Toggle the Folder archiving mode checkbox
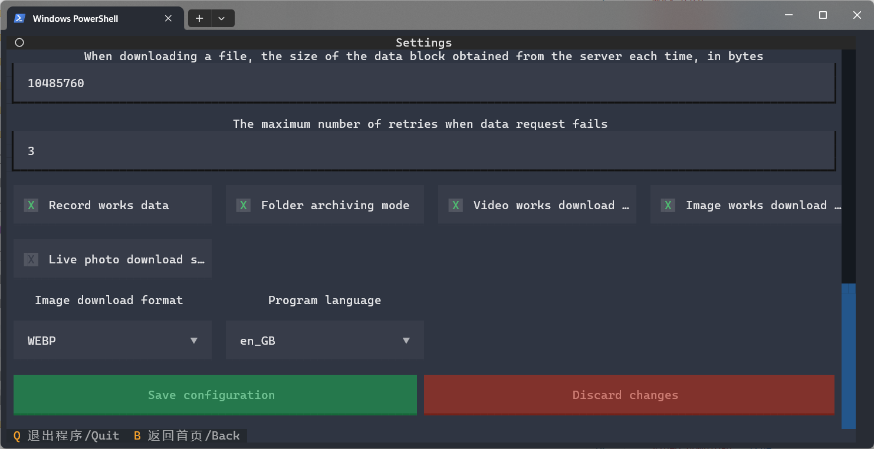The image size is (874, 449). (244, 205)
